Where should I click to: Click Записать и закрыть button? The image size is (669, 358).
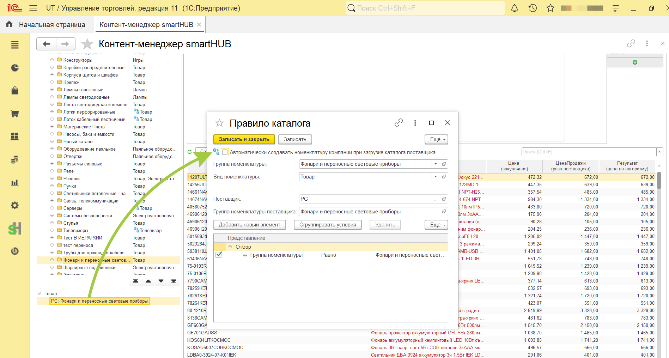coord(244,139)
